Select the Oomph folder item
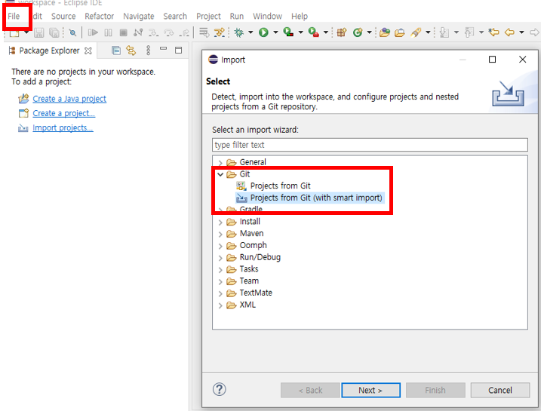Viewport: 541px width, 411px height. tap(253, 246)
